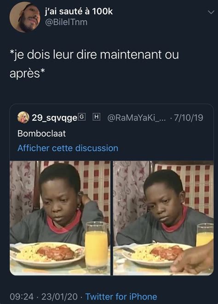The image size is (218, 304).
Task: Click the 29_sqvqge username
Action: click(54, 117)
